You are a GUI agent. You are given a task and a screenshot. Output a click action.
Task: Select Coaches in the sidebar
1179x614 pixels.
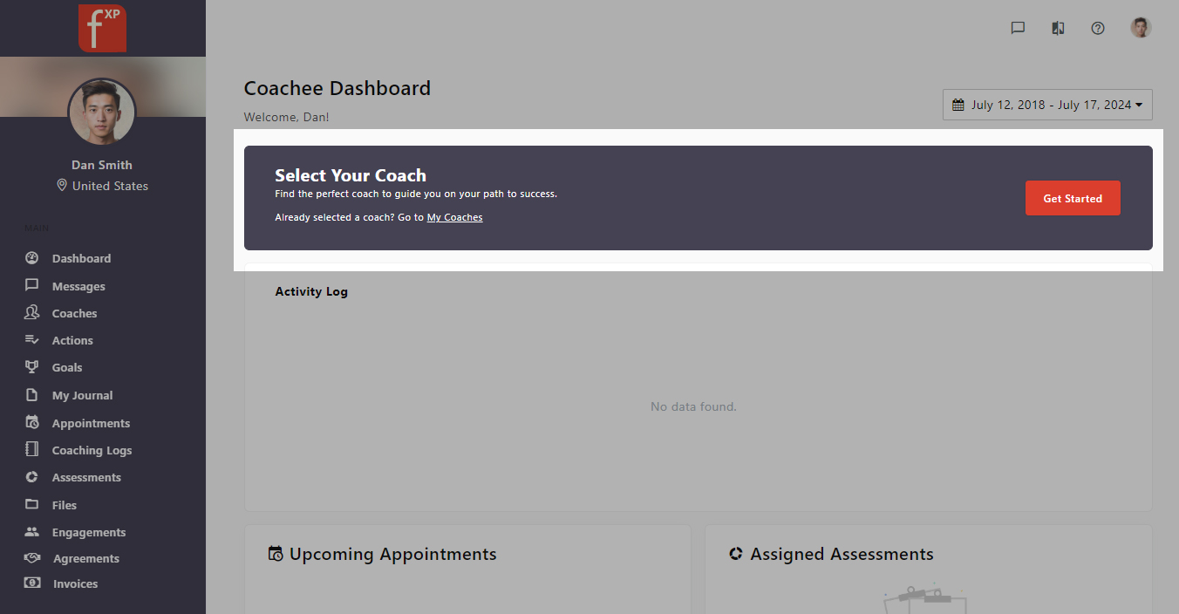pyautogui.click(x=74, y=313)
